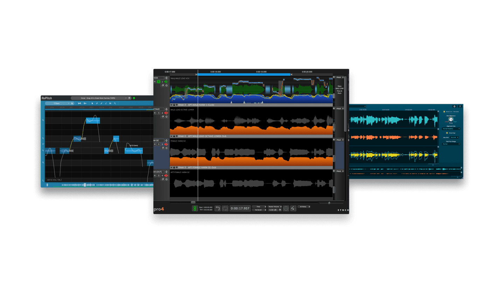Click the circular process wheel icon
Screen dimensions: 504x283
[286, 208]
